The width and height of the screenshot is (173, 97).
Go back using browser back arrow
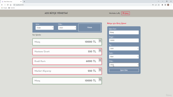click(2, 5)
